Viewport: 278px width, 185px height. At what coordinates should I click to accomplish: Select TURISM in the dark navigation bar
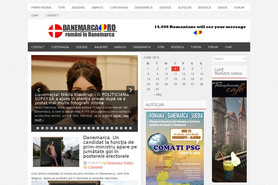(196, 47)
